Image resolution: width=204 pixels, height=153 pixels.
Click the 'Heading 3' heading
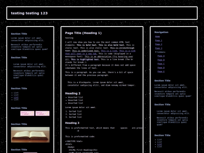(x=72, y=123)
